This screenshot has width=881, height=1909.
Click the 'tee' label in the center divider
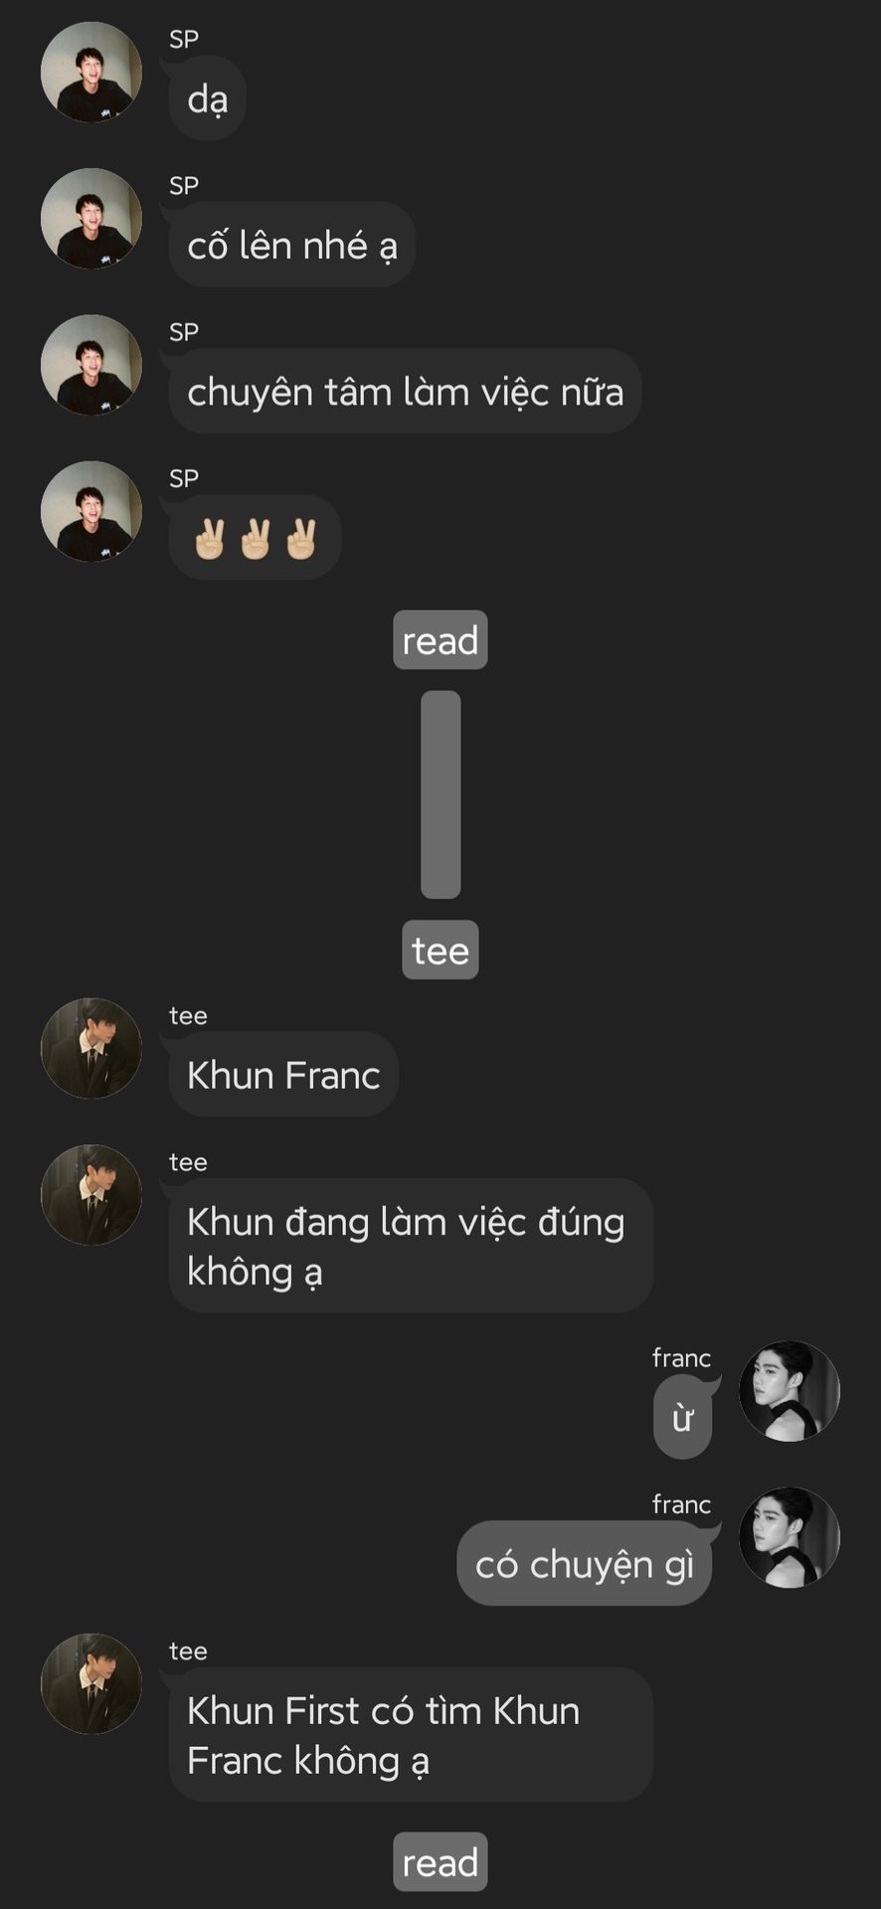click(x=440, y=950)
